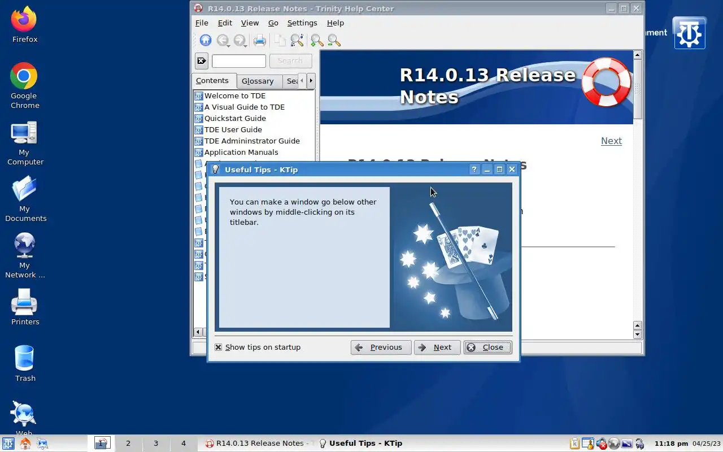Click the Zoom Out magnifier with minus
Image resolution: width=723 pixels, height=452 pixels.
click(334, 40)
